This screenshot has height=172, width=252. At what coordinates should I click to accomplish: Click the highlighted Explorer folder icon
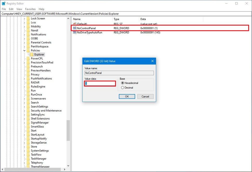pyautogui.click(x=31, y=54)
